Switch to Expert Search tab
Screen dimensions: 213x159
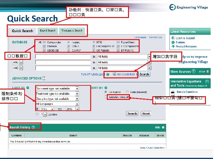48,31
